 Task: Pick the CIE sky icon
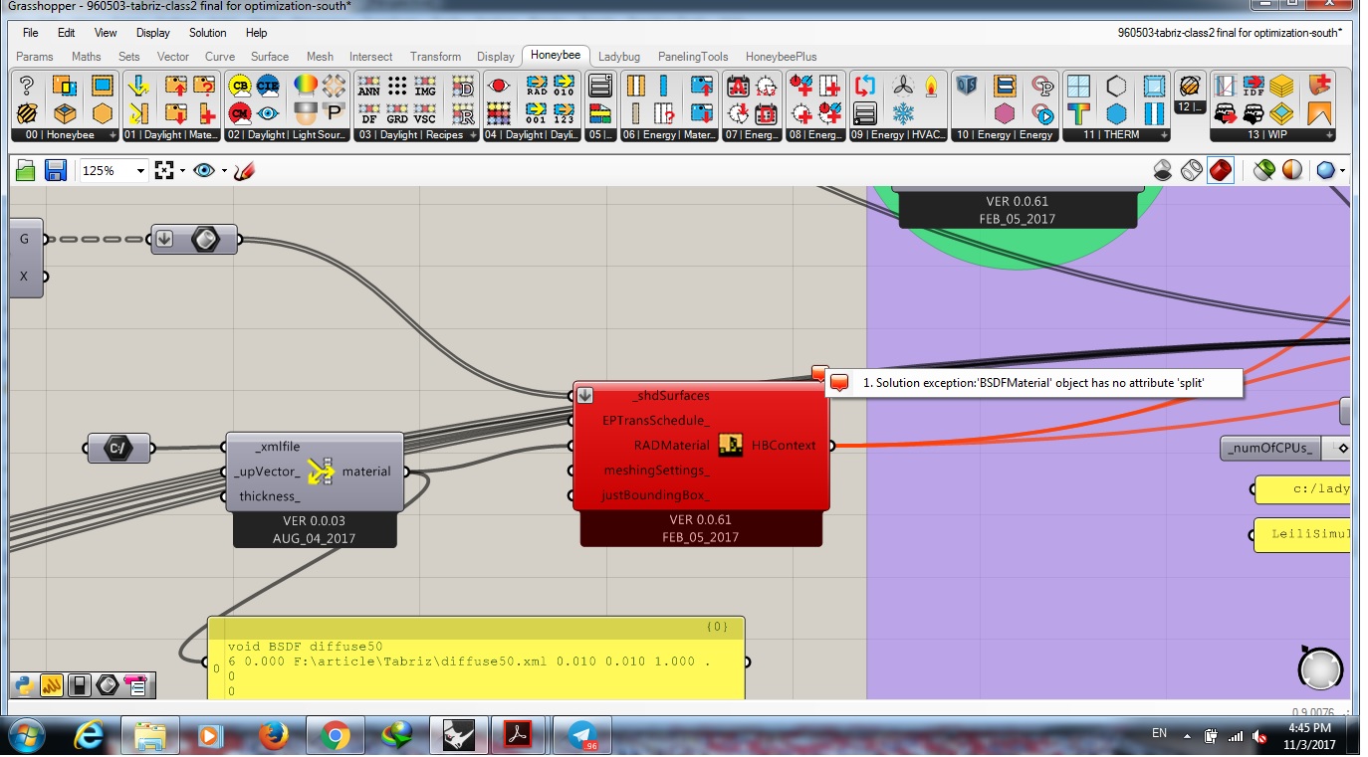click(268, 86)
